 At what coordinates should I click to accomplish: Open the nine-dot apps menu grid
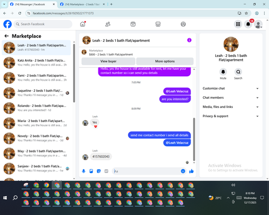(x=238, y=24)
